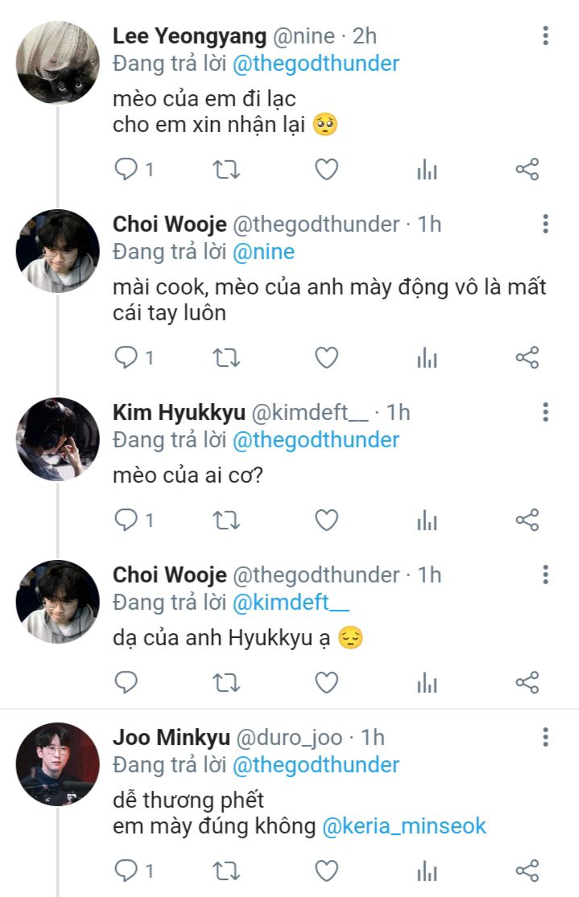Share Kim Hyukkyu's tweet
Screen dimensions: 579x897
(527, 520)
